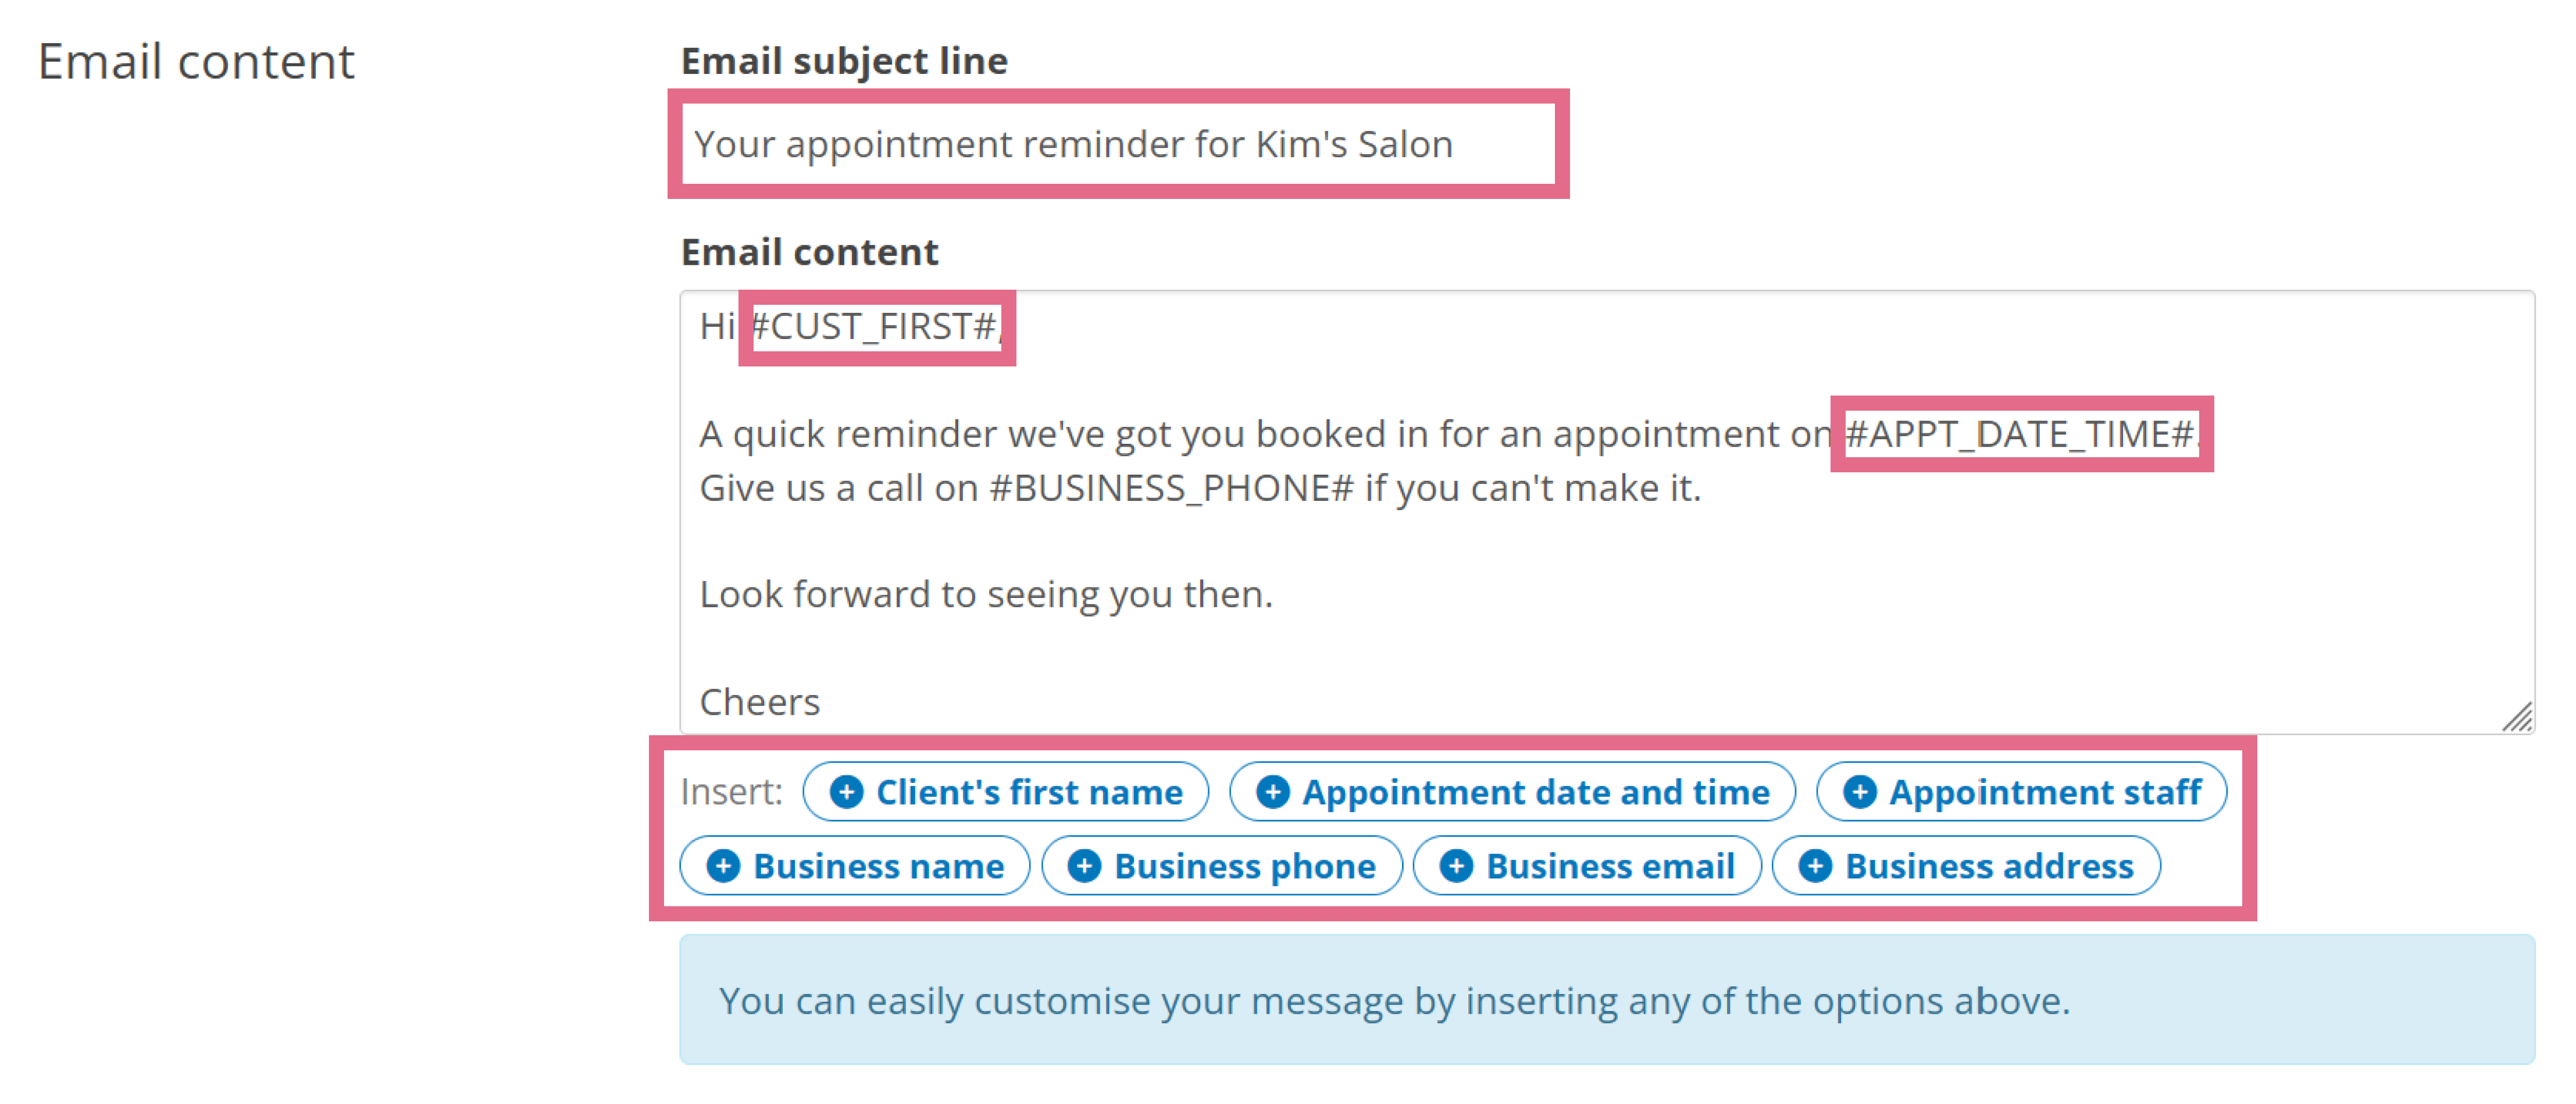The width and height of the screenshot is (2576, 1104).
Task: Insert Appointment date and time placeholder
Action: click(1512, 792)
